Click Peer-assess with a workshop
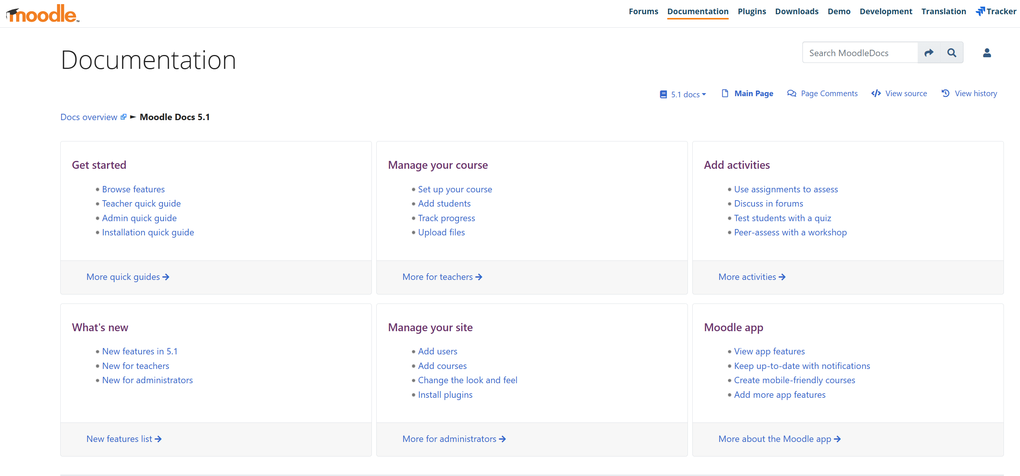 coord(790,232)
